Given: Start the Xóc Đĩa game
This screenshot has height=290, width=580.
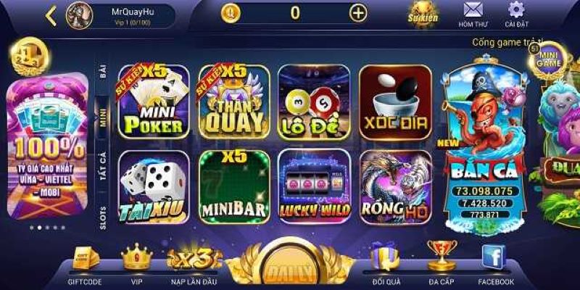Looking at the screenshot, I should 395,102.
